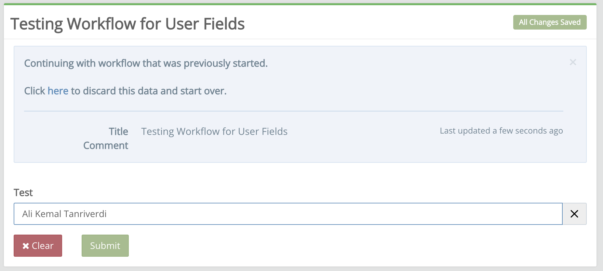Dismiss the workflow notification with the × icon
This screenshot has width=603, height=271.
point(573,62)
